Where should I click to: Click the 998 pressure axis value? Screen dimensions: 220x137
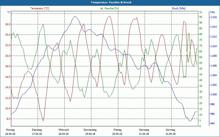click(x=213, y=104)
